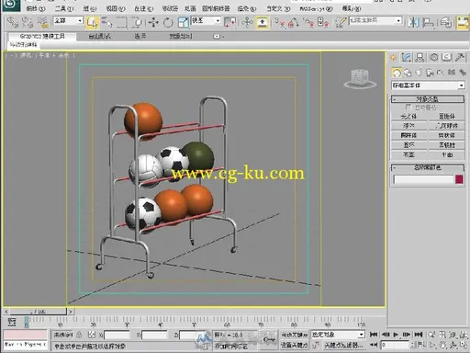Open the Modify command panel tab

407,57
